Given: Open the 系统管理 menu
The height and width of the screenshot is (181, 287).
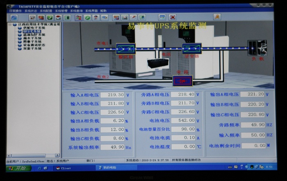Looking at the screenshot, I should 61,11.
